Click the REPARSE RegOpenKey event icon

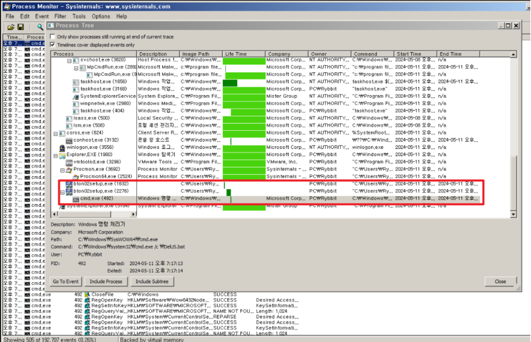[x=87, y=317]
